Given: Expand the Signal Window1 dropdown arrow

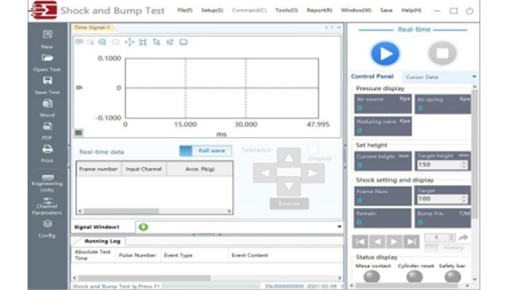Looking at the screenshot, I should pyautogui.click(x=339, y=227).
